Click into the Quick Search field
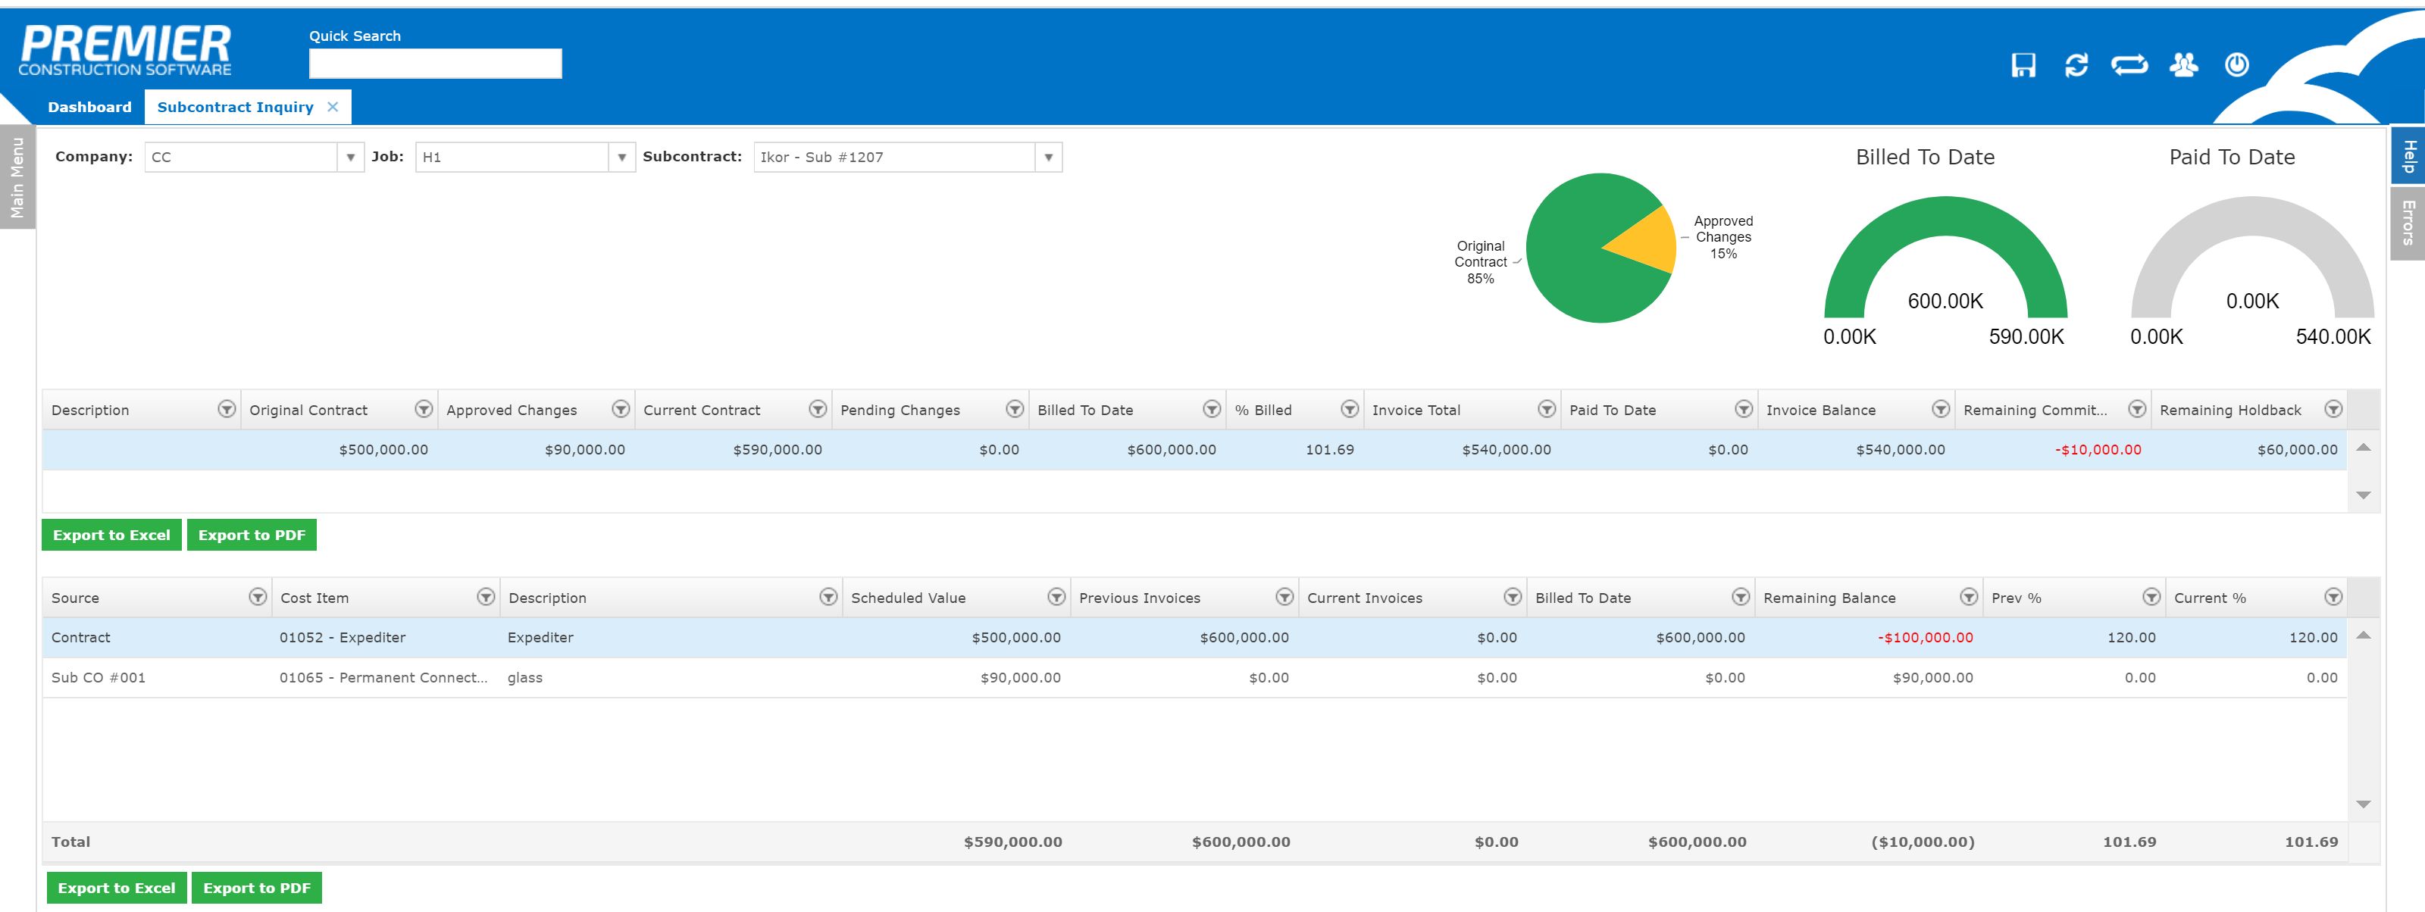Image resolution: width=2425 pixels, height=912 pixels. coord(435,64)
